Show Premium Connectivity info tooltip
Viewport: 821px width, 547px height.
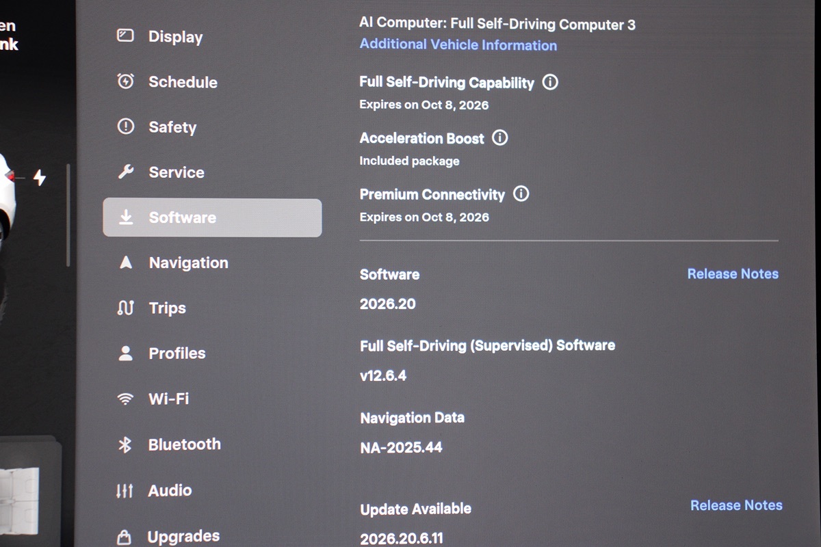[521, 194]
